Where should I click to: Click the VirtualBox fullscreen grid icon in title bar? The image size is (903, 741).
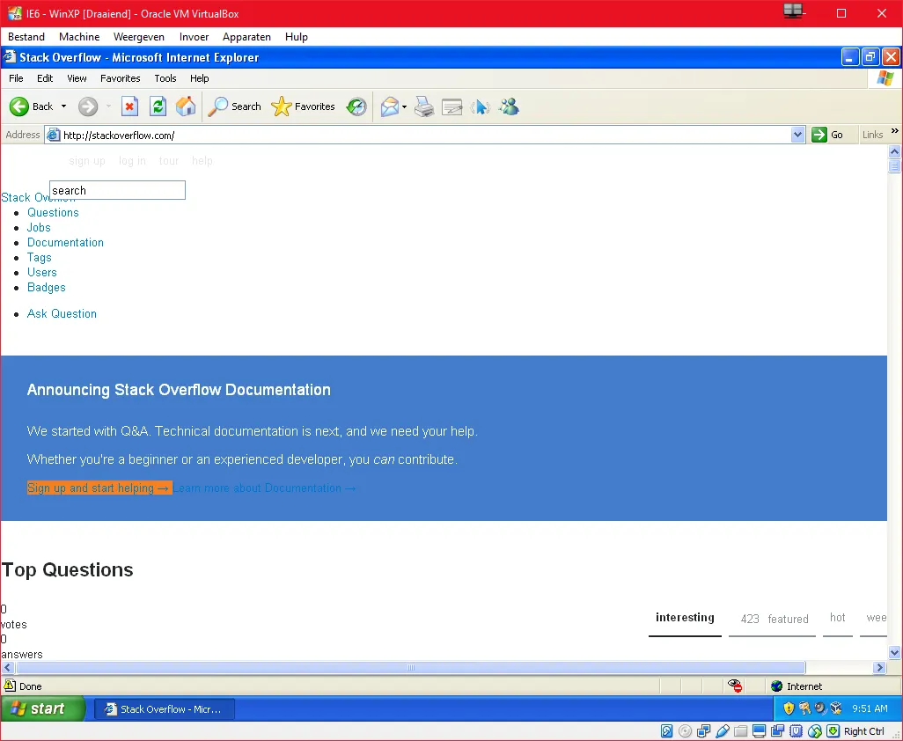[793, 11]
